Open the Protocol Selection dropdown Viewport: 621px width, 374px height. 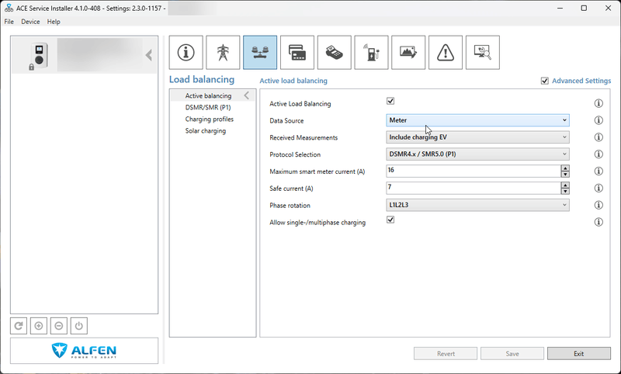(477, 154)
